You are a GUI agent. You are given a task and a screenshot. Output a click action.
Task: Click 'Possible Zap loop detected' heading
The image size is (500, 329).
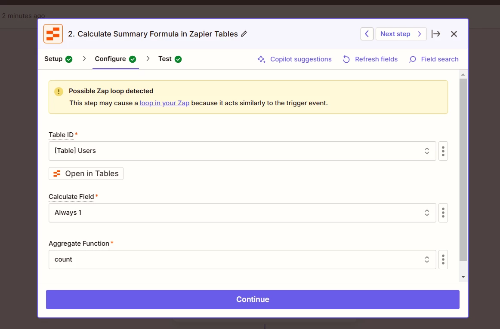111,91
